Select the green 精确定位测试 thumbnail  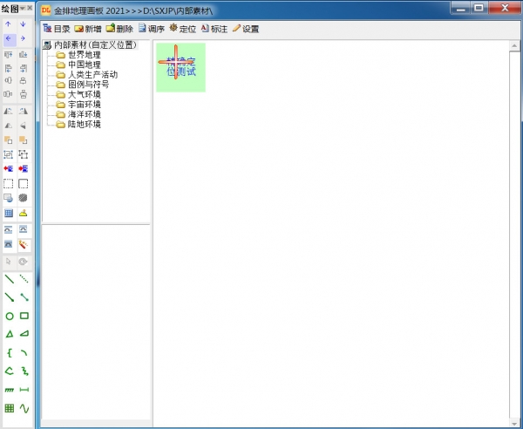180,67
